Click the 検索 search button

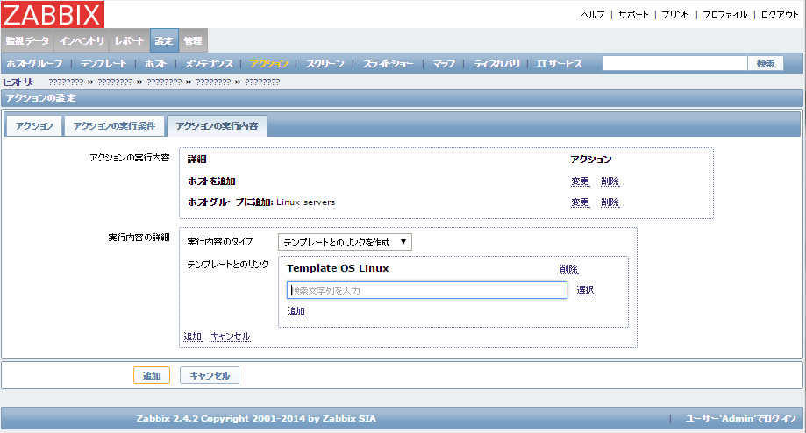tap(765, 64)
